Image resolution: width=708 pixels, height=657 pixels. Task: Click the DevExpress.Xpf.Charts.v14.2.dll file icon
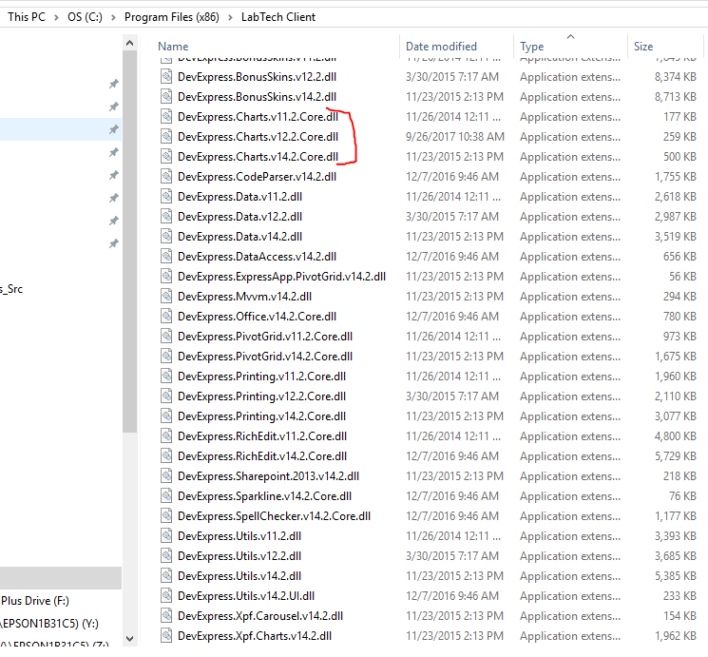167,636
